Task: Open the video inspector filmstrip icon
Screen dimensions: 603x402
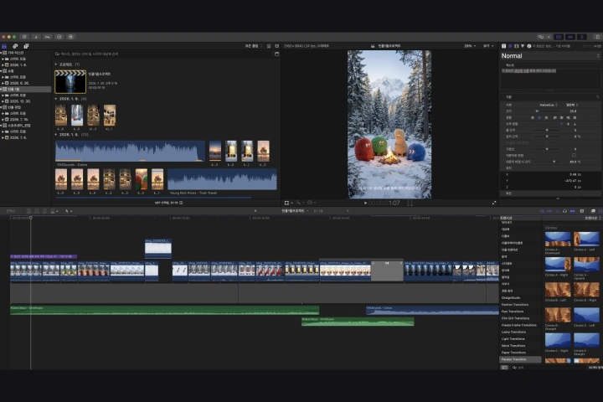Action: click(517, 46)
